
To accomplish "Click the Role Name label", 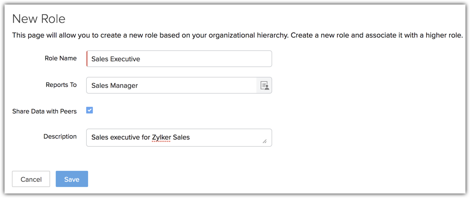I will 60,58.
